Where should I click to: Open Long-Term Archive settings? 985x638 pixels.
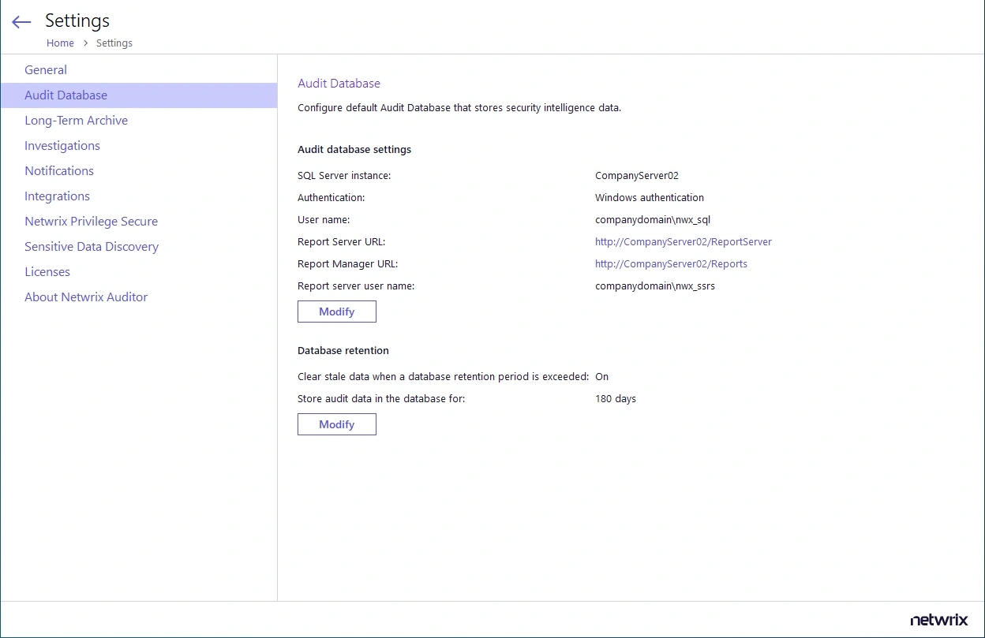[x=76, y=120]
